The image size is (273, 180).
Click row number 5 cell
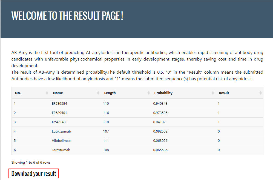(x=15, y=141)
